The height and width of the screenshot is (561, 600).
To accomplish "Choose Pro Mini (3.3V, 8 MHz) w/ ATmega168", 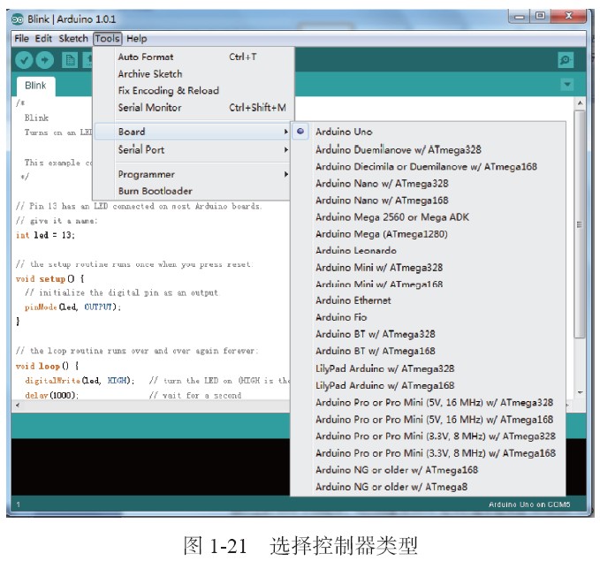I will click(429, 453).
